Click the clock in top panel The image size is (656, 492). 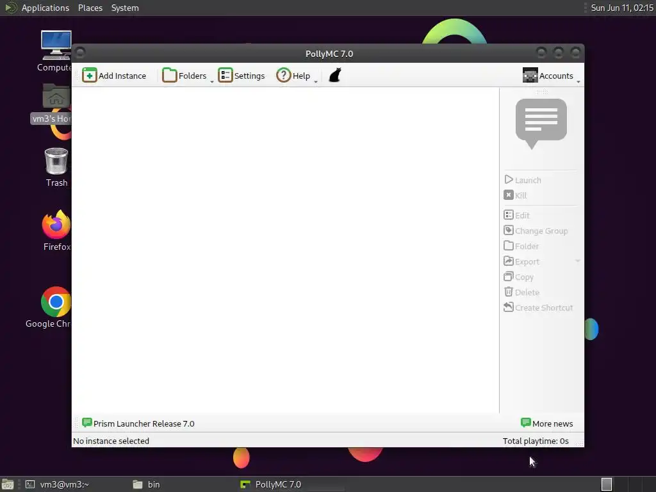pyautogui.click(x=621, y=8)
